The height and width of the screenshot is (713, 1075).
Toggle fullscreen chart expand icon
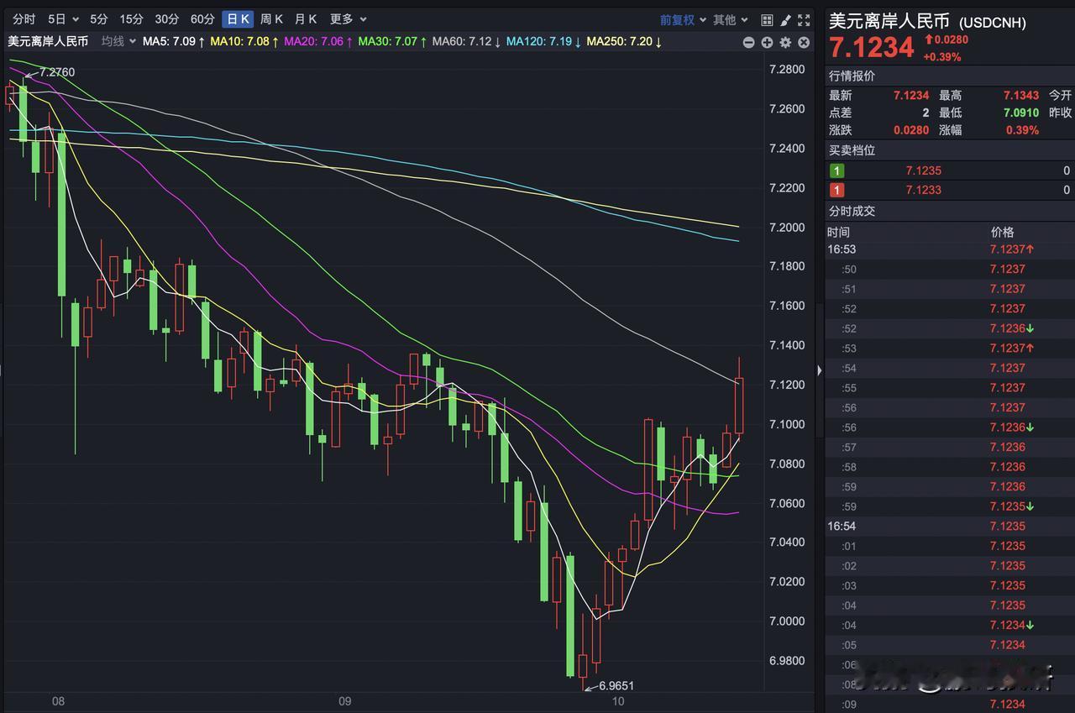(804, 19)
